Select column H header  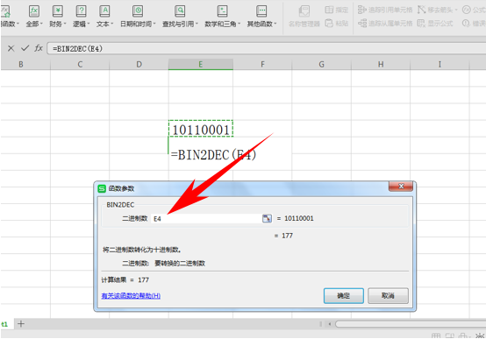pyautogui.click(x=381, y=65)
